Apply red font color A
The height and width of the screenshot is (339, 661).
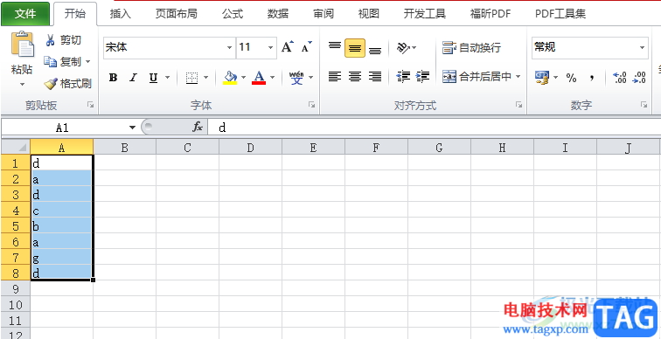click(259, 78)
